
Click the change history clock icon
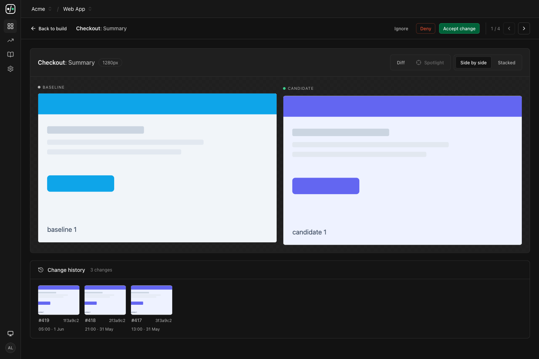pos(41,270)
